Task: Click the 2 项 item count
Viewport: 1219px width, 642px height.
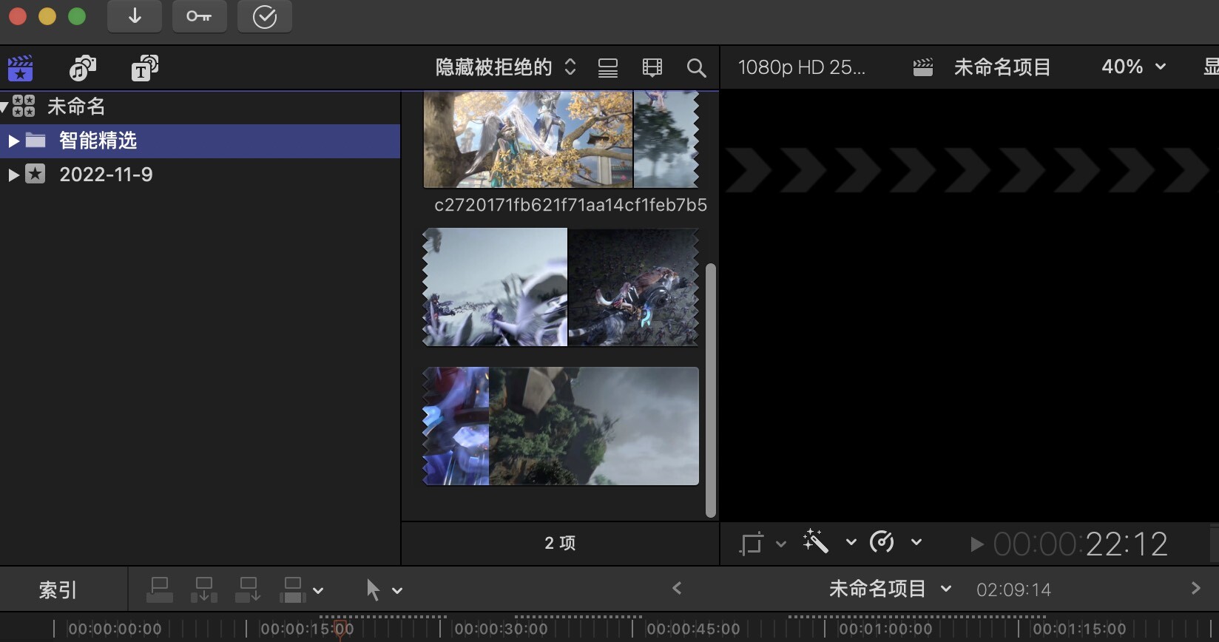Action: pos(560,543)
